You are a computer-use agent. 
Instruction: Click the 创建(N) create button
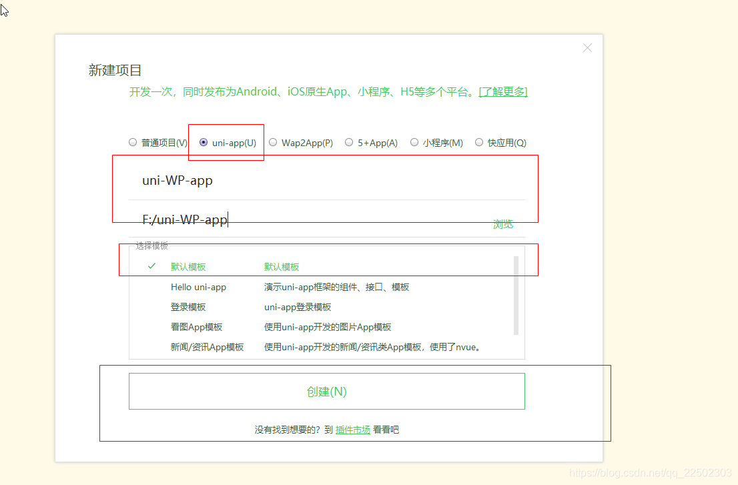click(x=326, y=391)
